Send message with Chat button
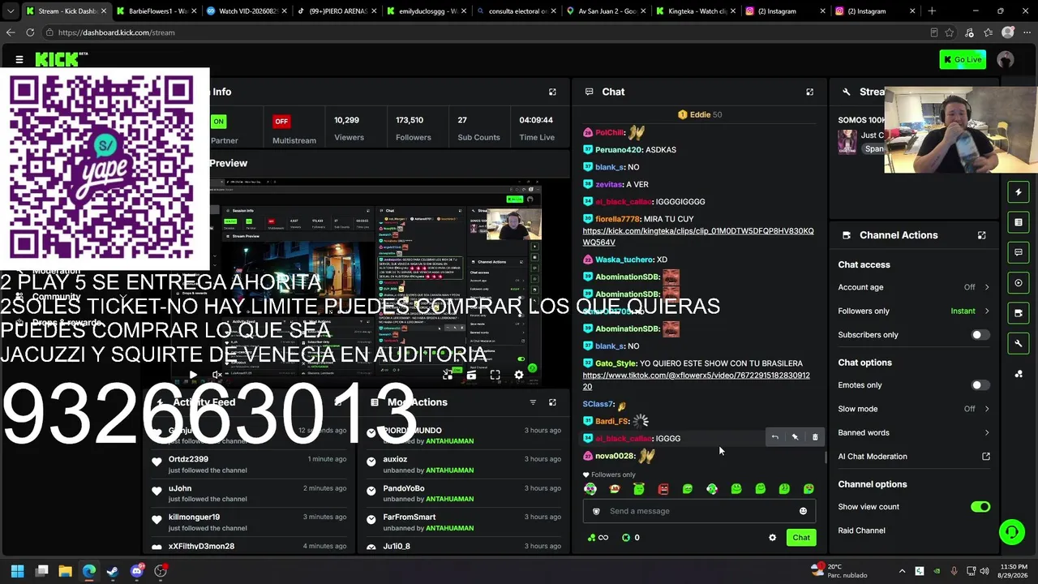The image size is (1038, 584). (801, 538)
